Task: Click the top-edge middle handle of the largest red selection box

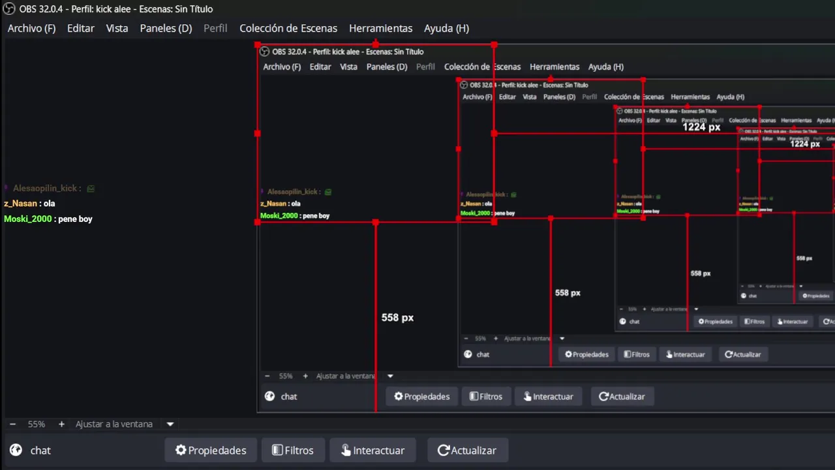Action: tap(376, 45)
